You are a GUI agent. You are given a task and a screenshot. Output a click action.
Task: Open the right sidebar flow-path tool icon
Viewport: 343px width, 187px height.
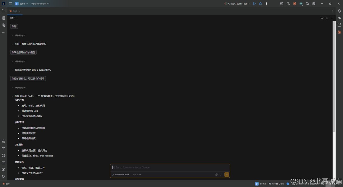click(x=339, y=25)
